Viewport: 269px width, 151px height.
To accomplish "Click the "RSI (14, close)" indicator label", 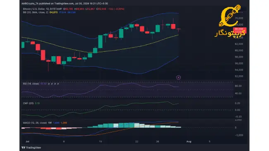I will [x=31, y=84].
